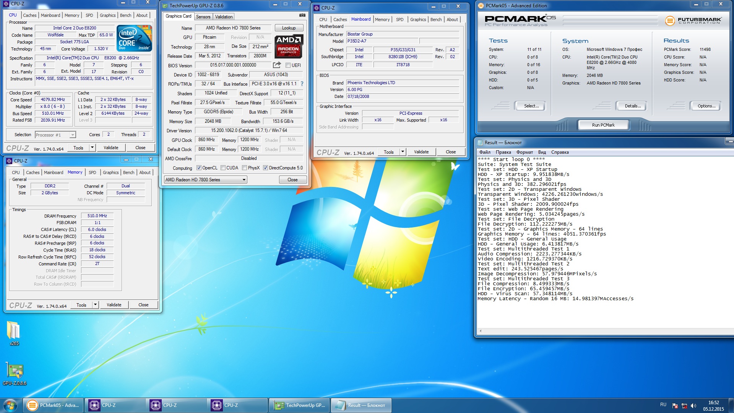Image resolution: width=734 pixels, height=413 pixels.
Task: Toggle the PhysX checkbox
Action: tap(244, 168)
